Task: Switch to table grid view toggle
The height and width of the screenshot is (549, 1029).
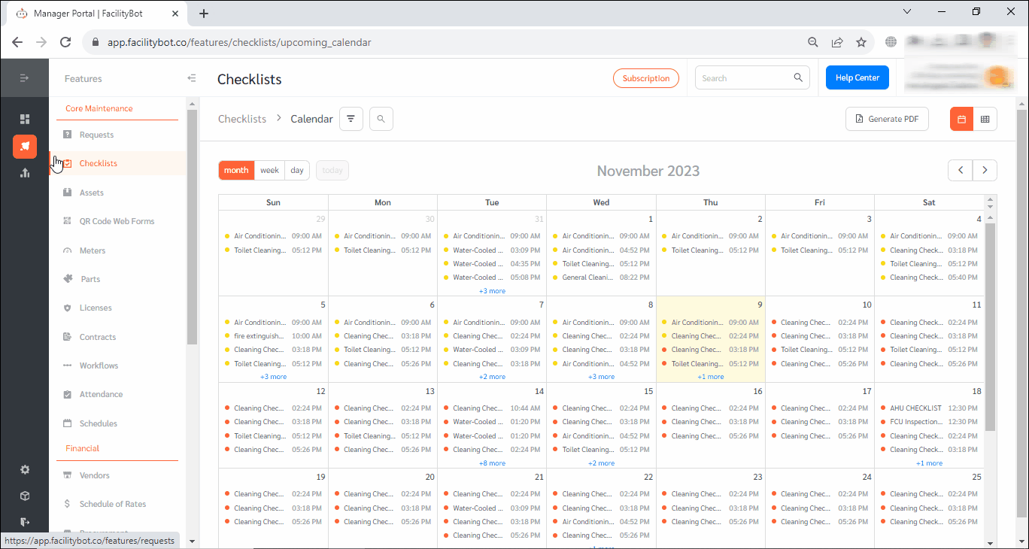Action: [x=985, y=119]
